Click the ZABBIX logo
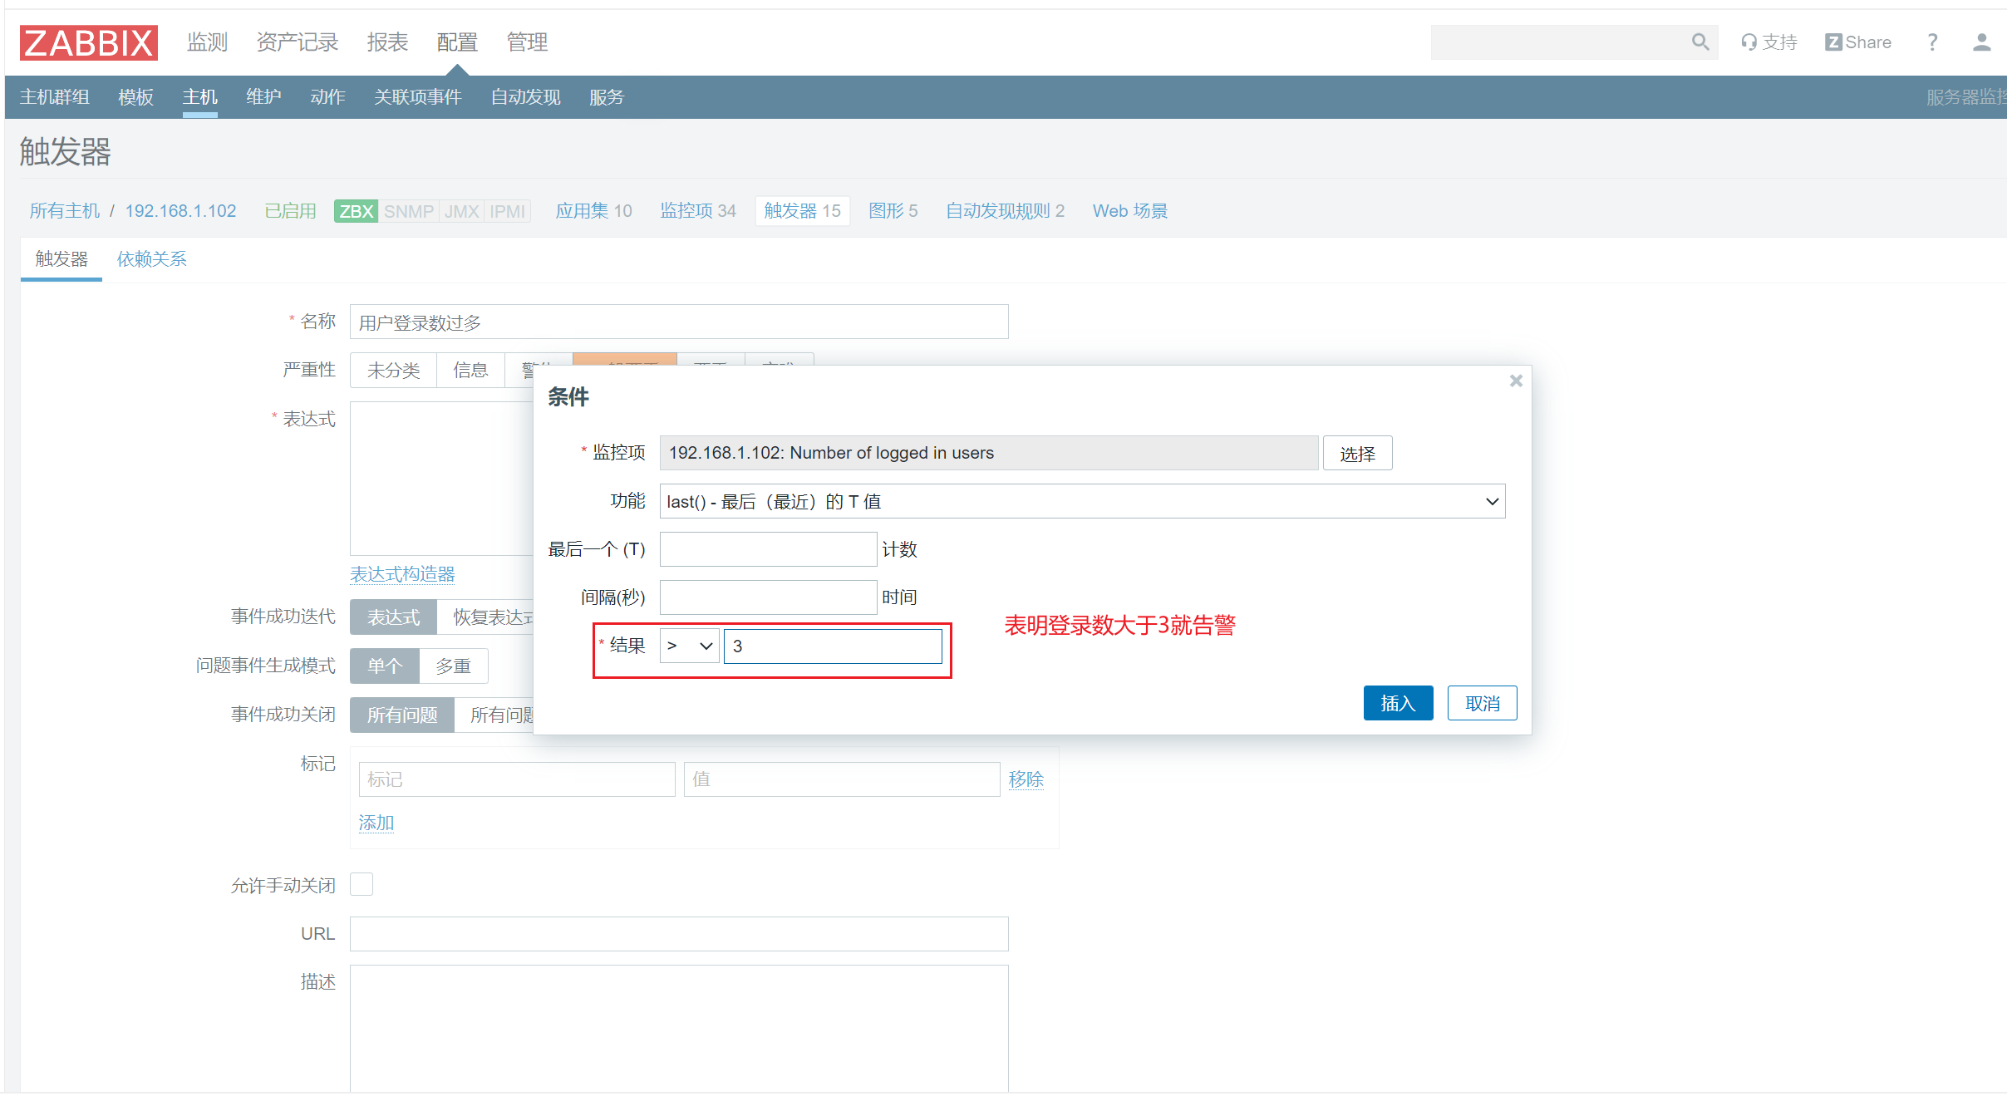Image resolution: width=2007 pixels, height=1096 pixels. [89, 42]
